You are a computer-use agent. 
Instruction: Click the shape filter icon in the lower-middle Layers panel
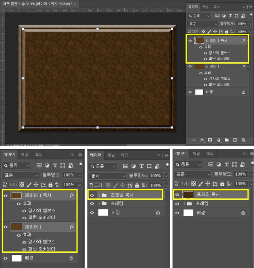[x=149, y=166]
